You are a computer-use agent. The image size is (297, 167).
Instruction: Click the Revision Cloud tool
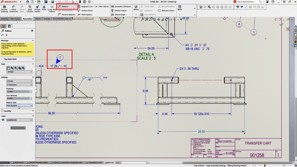pos(166,11)
